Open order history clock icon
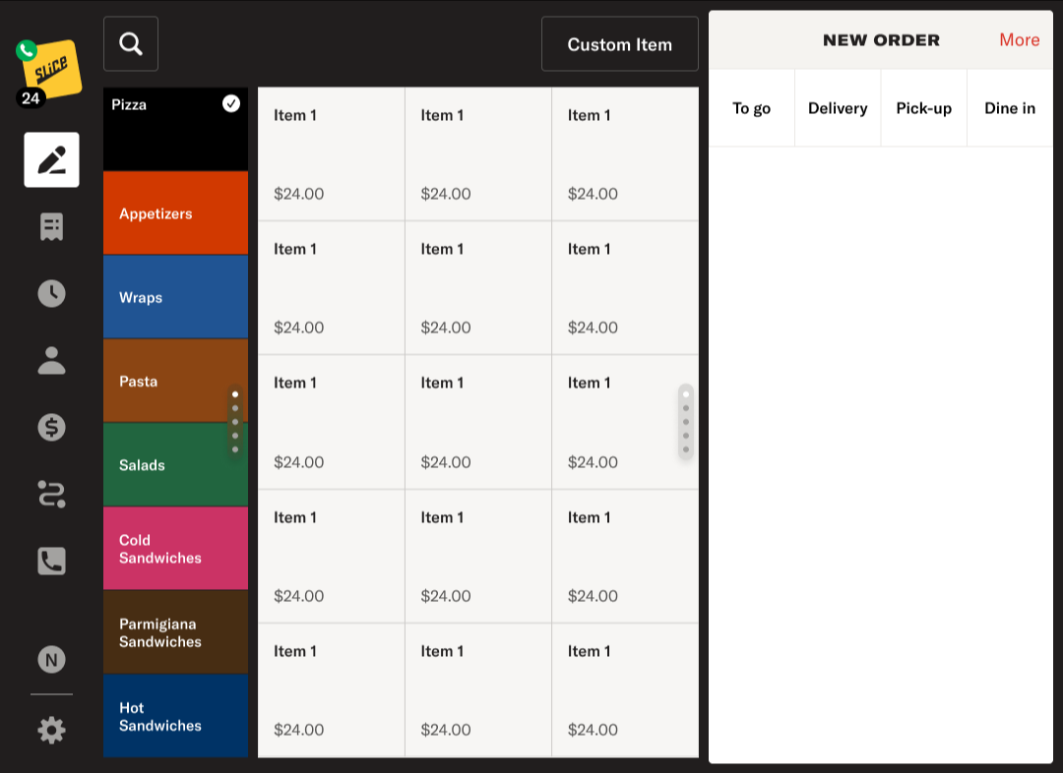Viewport: 1063px width, 773px height. pos(51,293)
